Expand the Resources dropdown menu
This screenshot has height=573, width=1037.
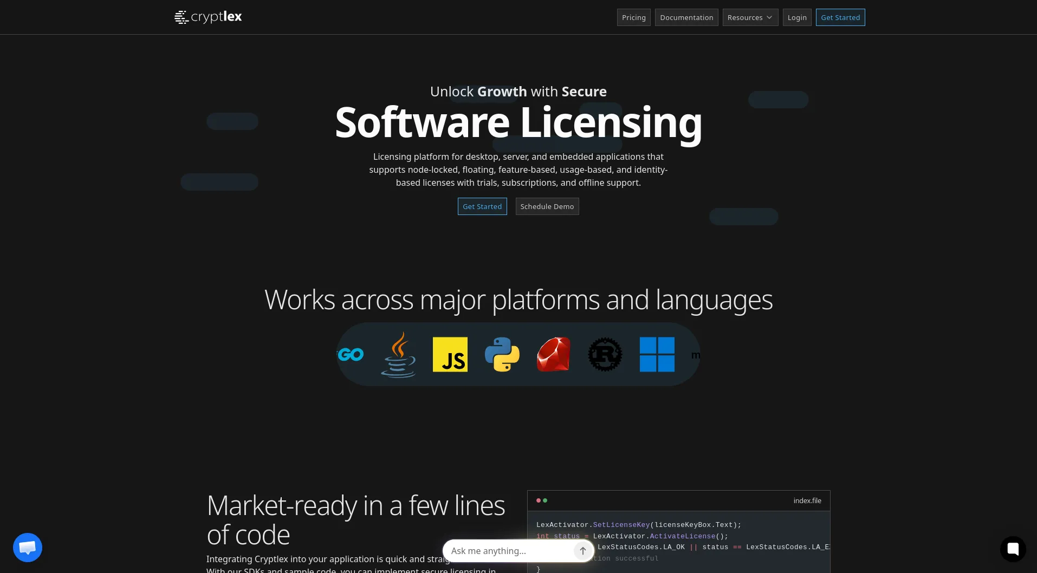(x=750, y=17)
